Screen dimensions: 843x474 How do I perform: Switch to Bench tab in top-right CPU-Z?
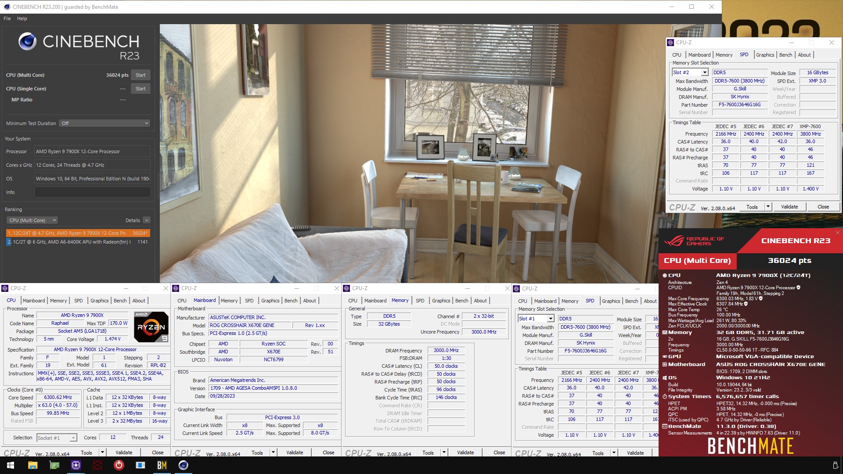coord(785,55)
